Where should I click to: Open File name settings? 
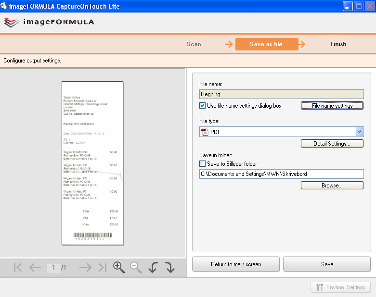(x=332, y=106)
